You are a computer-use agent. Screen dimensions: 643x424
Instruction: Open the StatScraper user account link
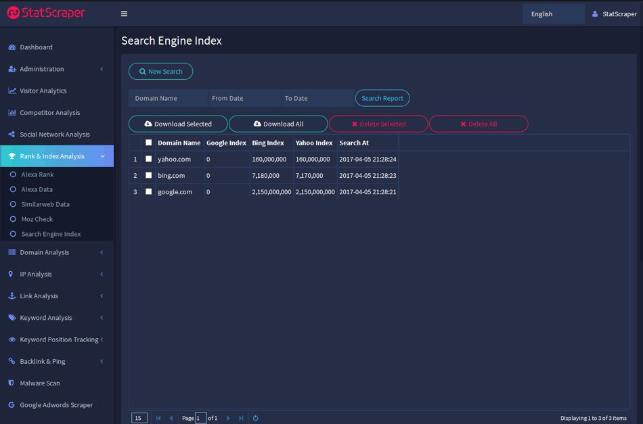[x=615, y=14]
